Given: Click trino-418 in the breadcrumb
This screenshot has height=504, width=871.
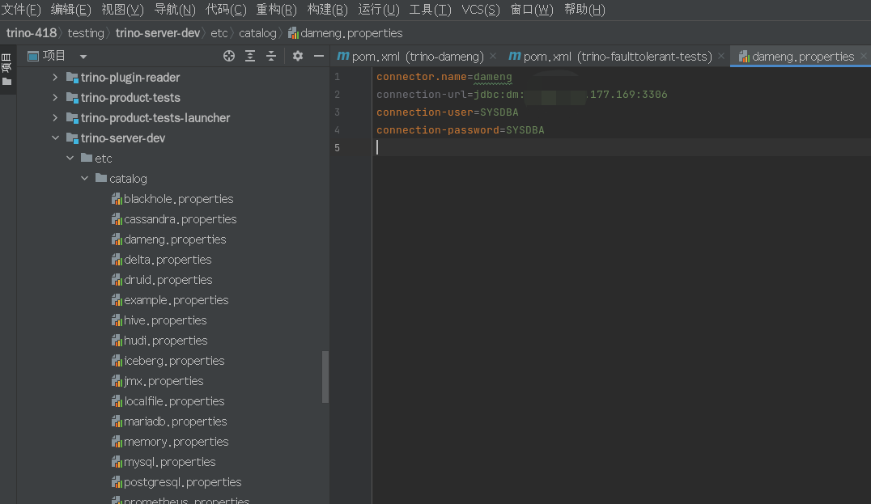Looking at the screenshot, I should click(31, 33).
